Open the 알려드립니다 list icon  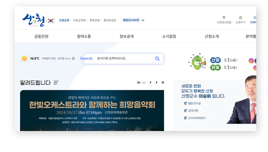[56, 83]
